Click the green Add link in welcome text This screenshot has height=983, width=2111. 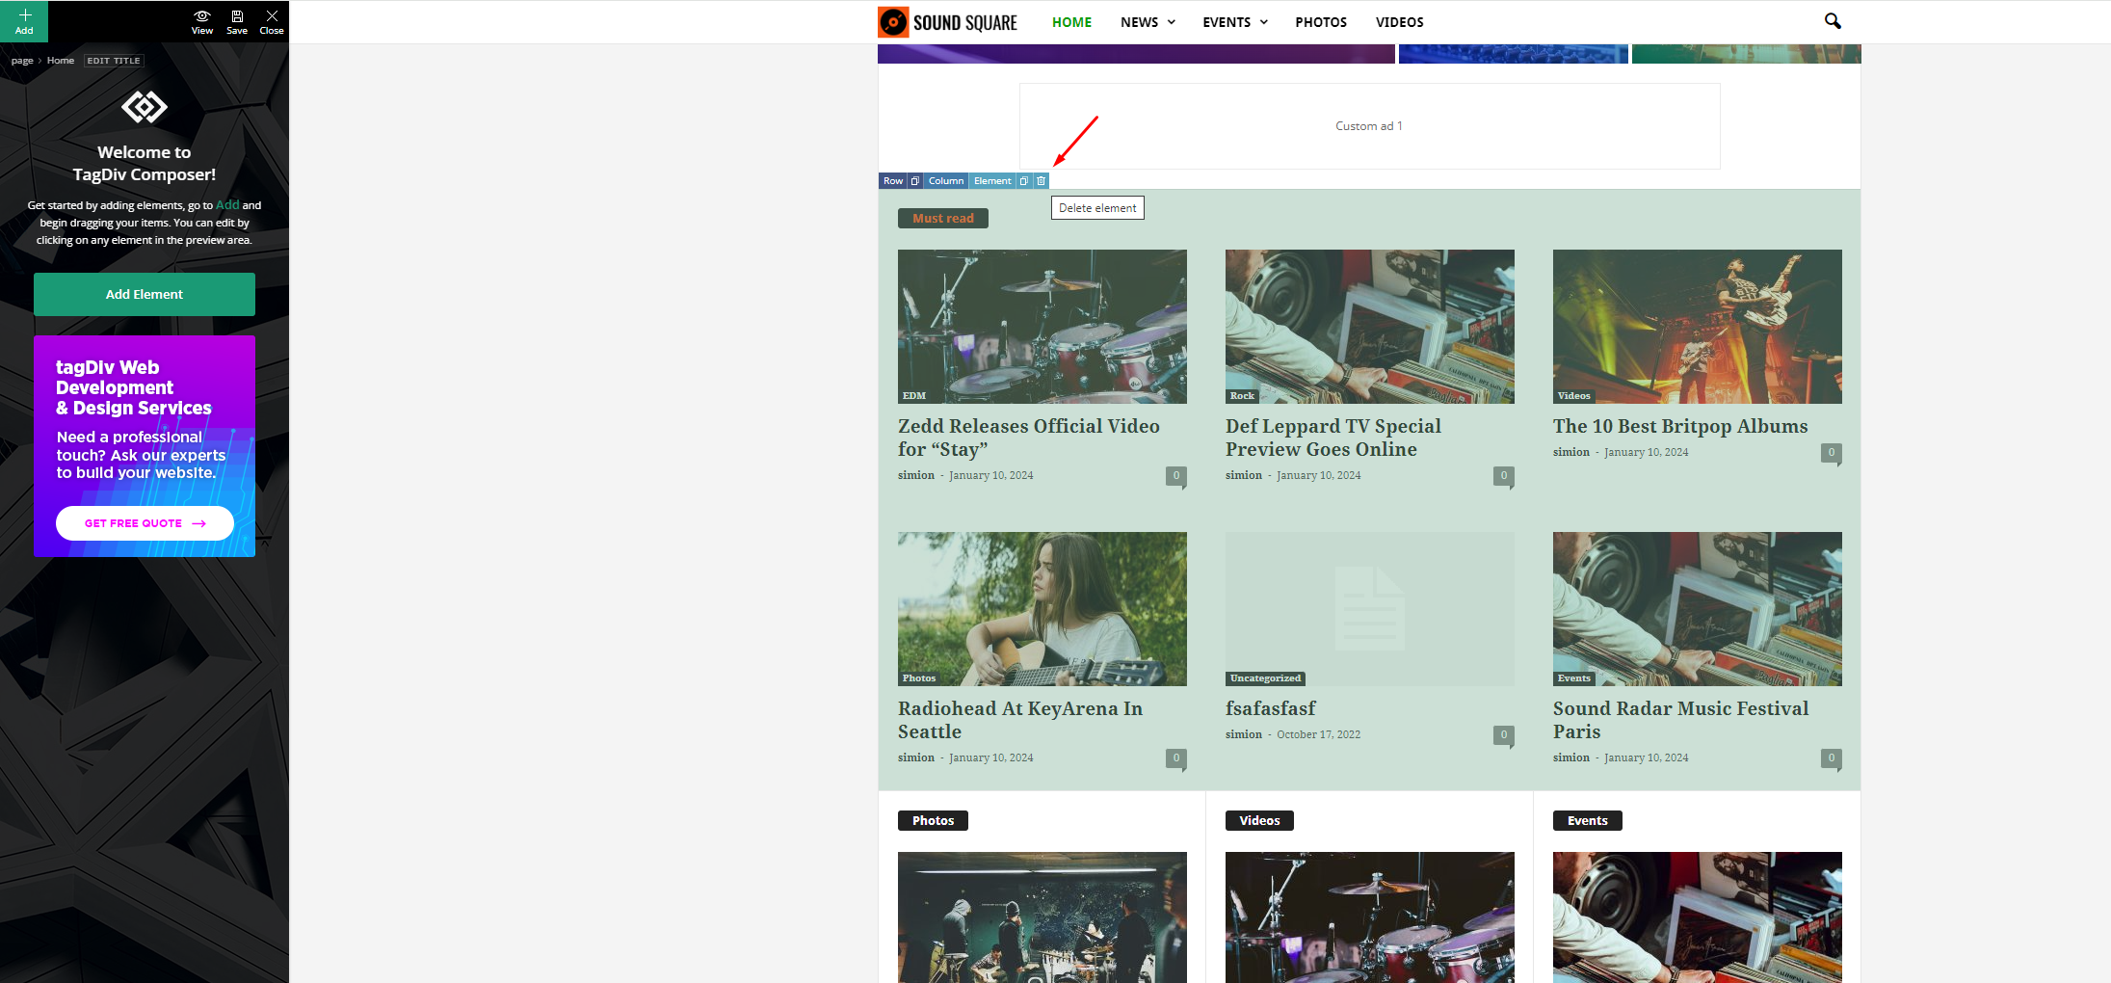pyautogui.click(x=227, y=204)
